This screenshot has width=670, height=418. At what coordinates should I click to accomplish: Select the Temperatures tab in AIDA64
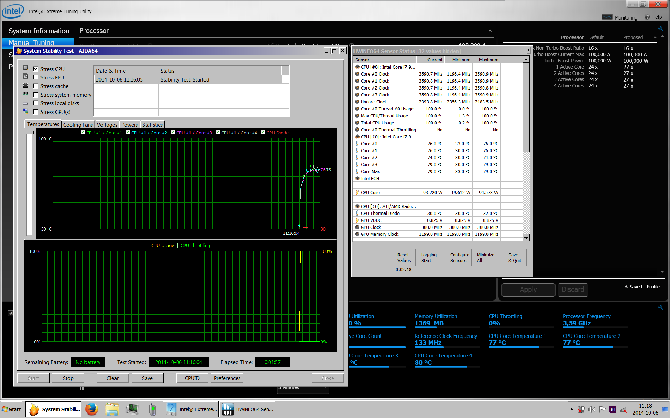(x=43, y=124)
